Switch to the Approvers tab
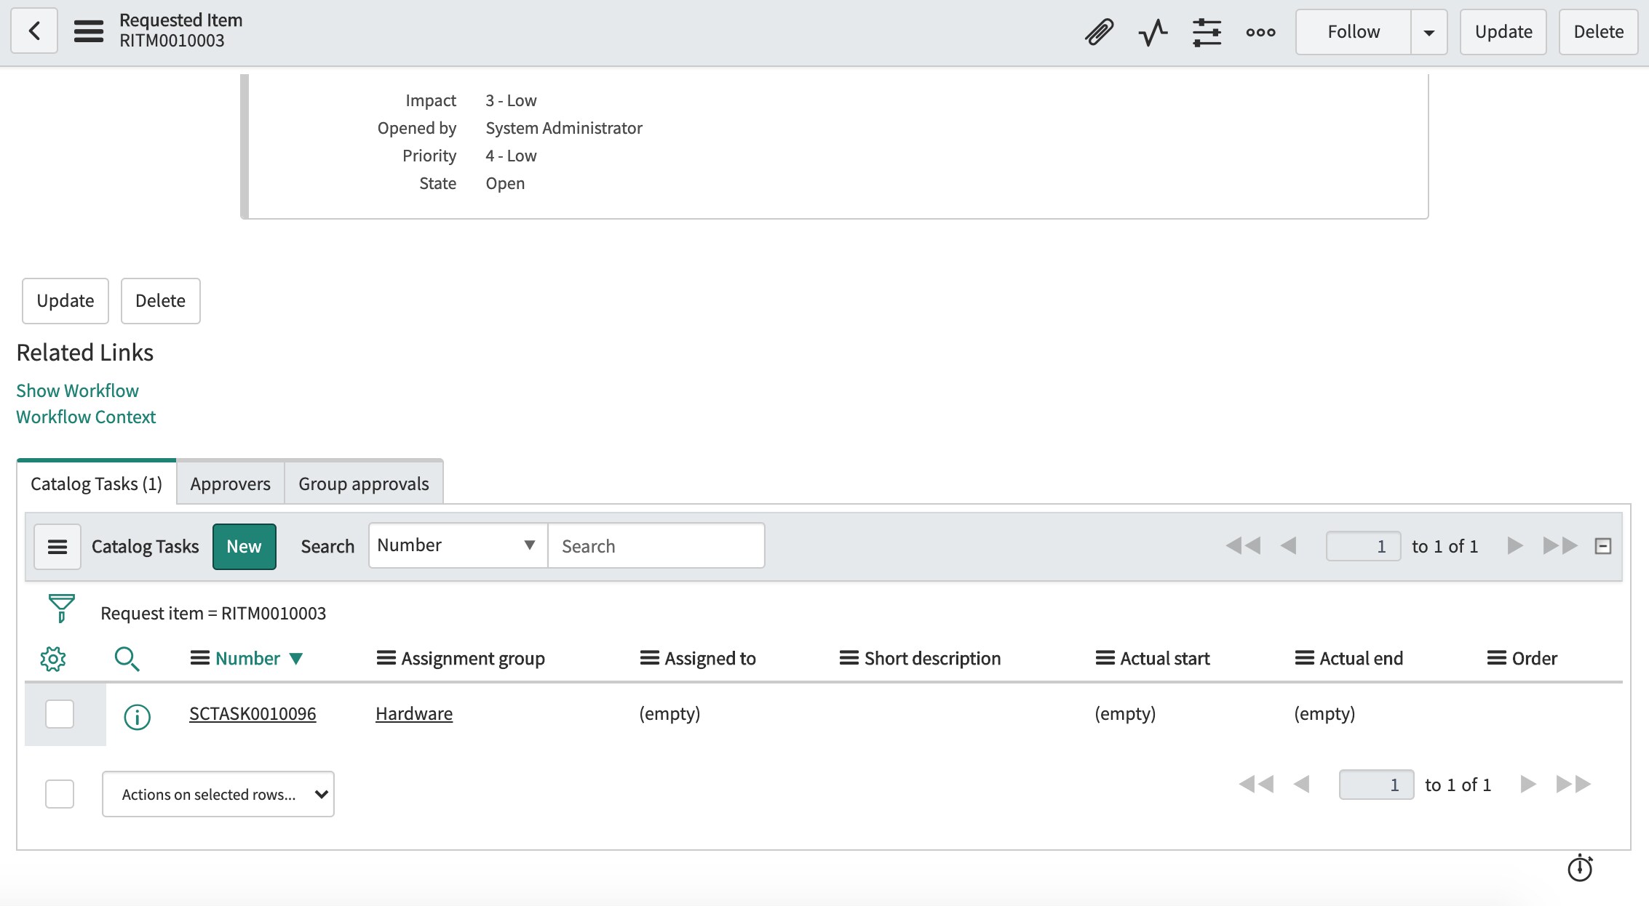 point(229,484)
